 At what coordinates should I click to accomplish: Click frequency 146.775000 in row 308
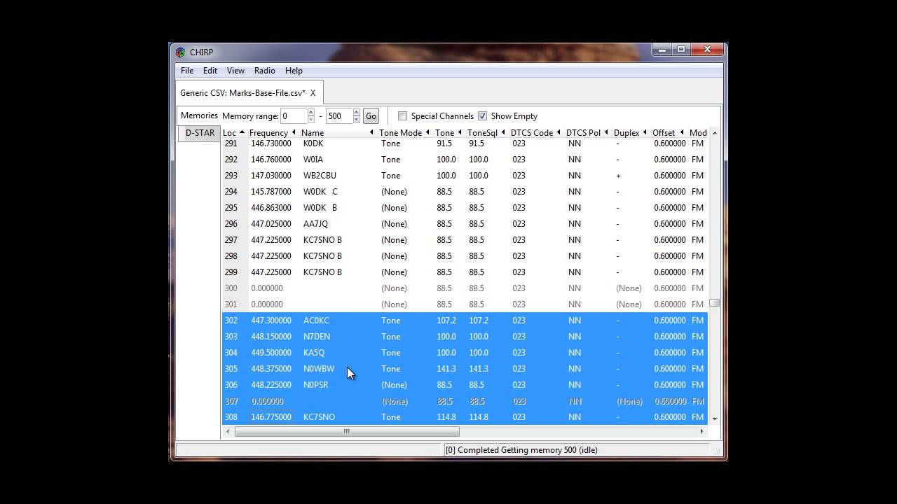(271, 417)
